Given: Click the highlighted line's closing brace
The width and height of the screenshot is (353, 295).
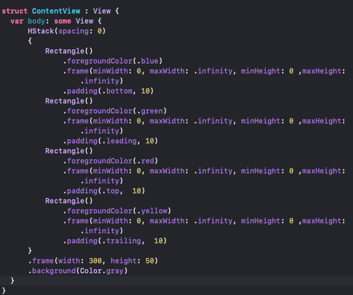Looking at the screenshot, I should (12, 280).
